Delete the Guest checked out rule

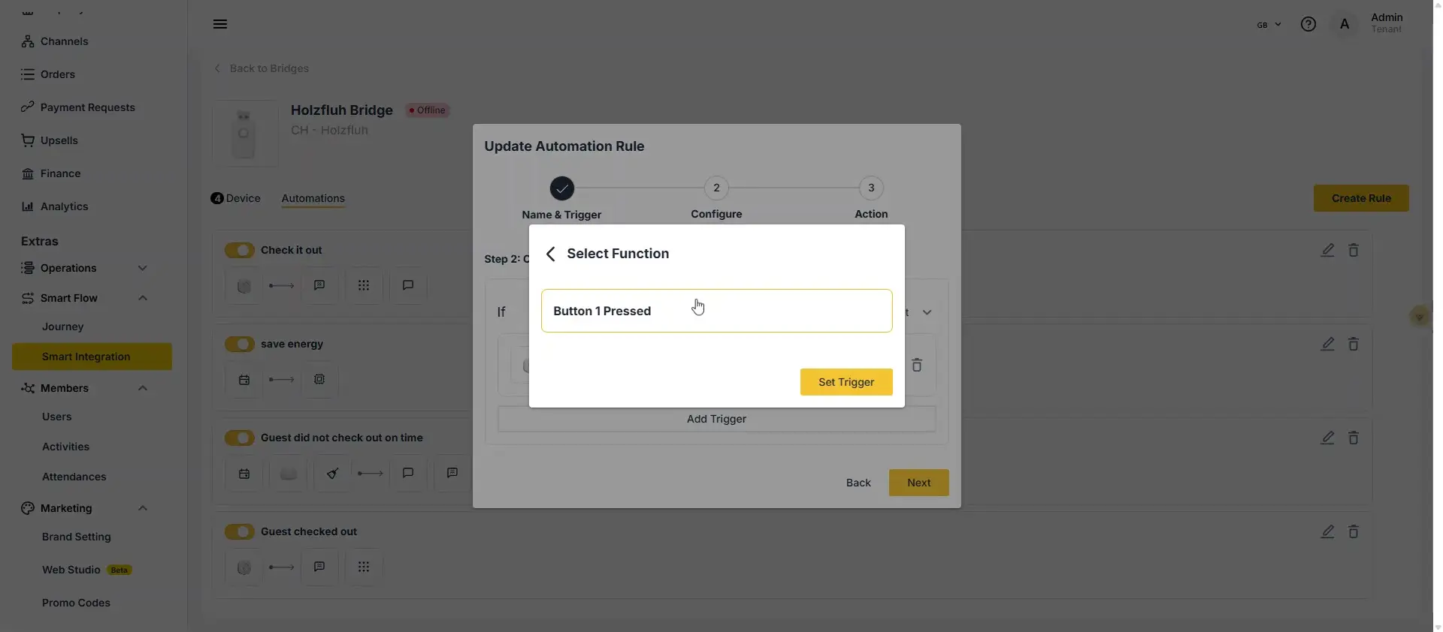pos(1354,531)
